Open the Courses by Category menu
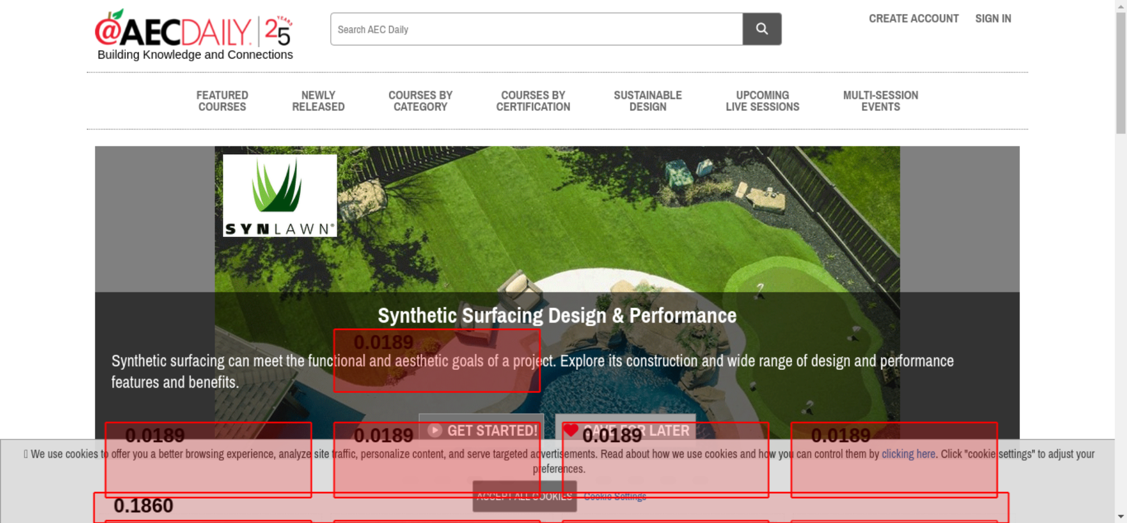 (x=420, y=101)
